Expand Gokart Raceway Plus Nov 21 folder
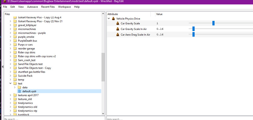 pos(10,21)
